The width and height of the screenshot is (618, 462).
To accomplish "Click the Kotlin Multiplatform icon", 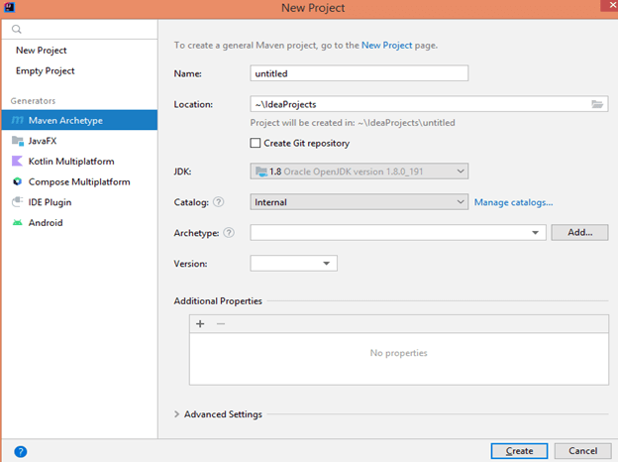I will coord(18,162).
